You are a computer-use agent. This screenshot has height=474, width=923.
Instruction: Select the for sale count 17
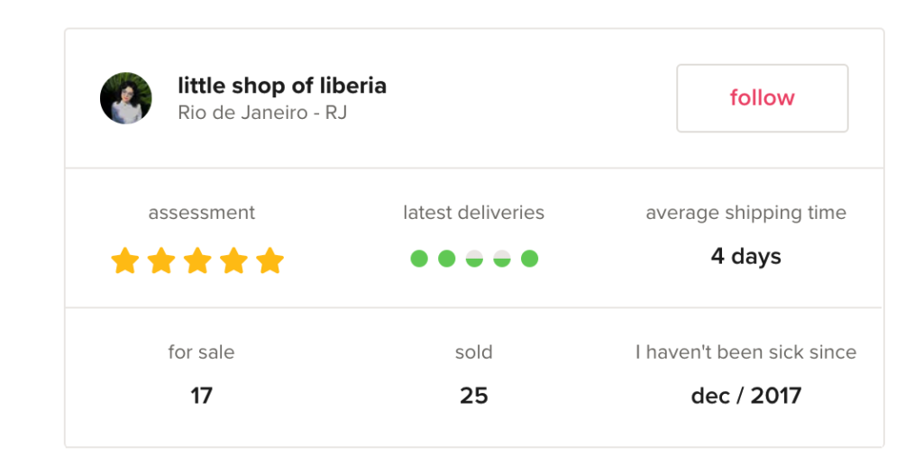(201, 396)
